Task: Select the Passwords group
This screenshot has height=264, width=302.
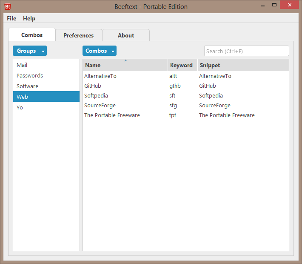Action: [x=30, y=75]
